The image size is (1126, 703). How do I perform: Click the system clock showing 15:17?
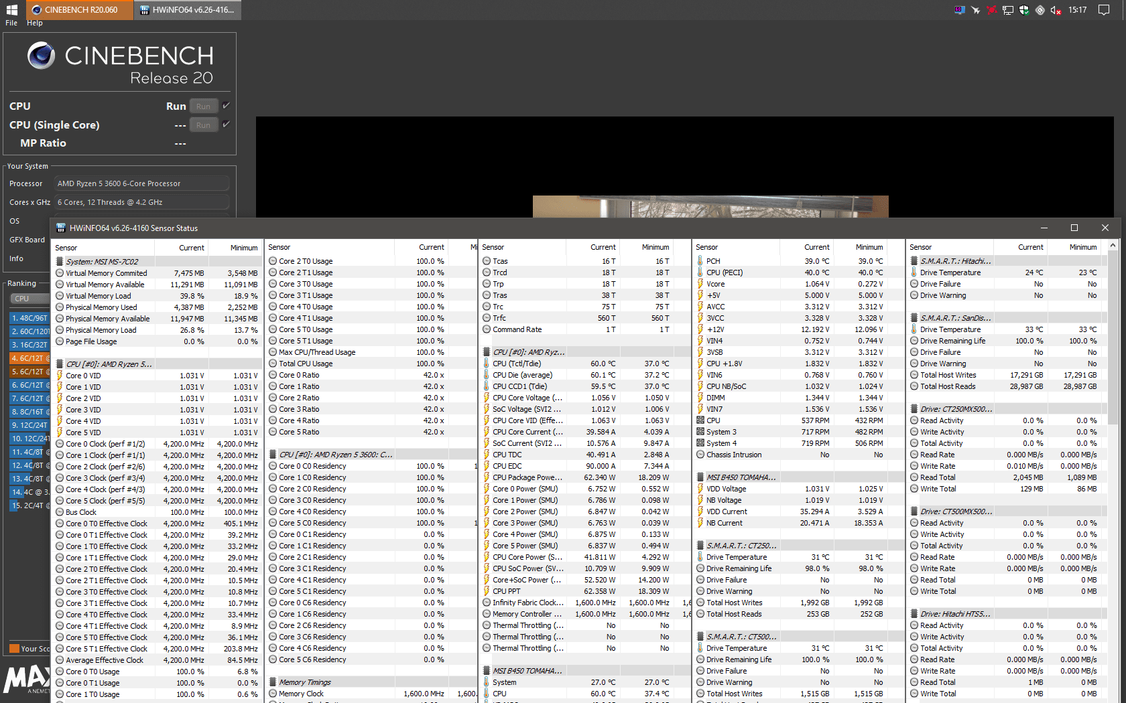tap(1078, 10)
